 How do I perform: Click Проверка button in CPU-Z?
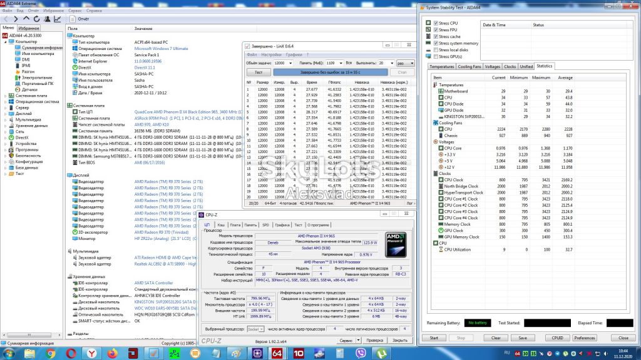[374, 341]
